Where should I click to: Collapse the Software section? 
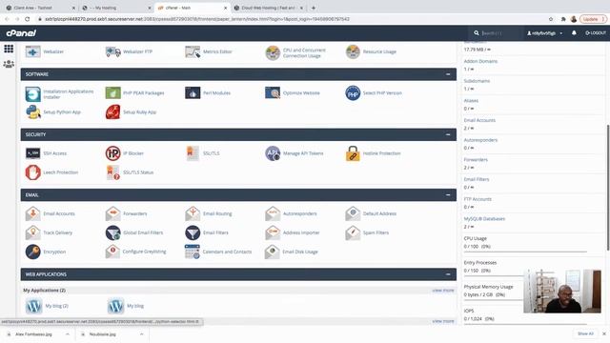pyautogui.click(x=448, y=74)
